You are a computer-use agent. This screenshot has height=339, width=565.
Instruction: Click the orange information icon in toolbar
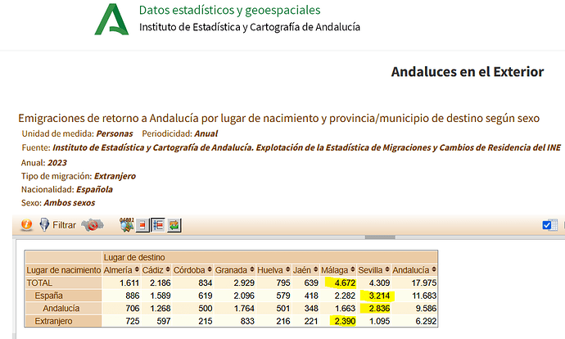26,224
